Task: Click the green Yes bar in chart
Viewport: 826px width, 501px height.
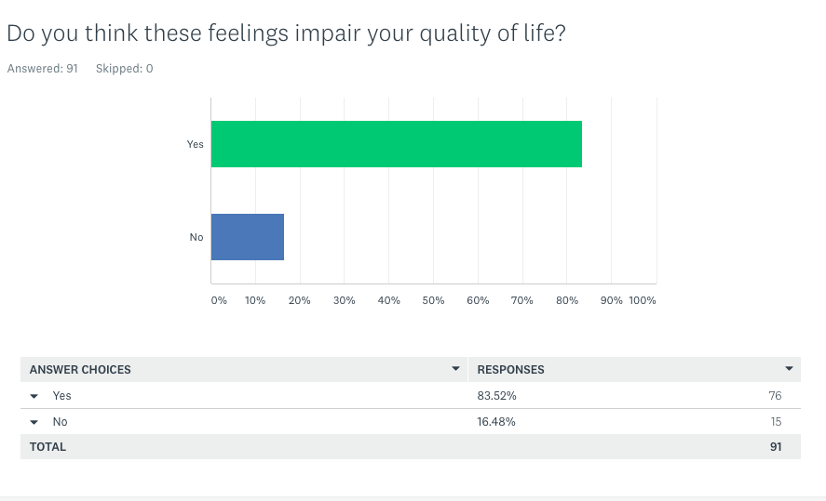Action: coord(396,144)
